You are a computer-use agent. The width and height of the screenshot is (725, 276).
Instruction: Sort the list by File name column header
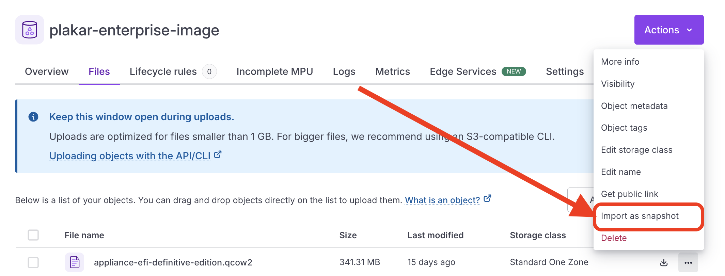[84, 235]
